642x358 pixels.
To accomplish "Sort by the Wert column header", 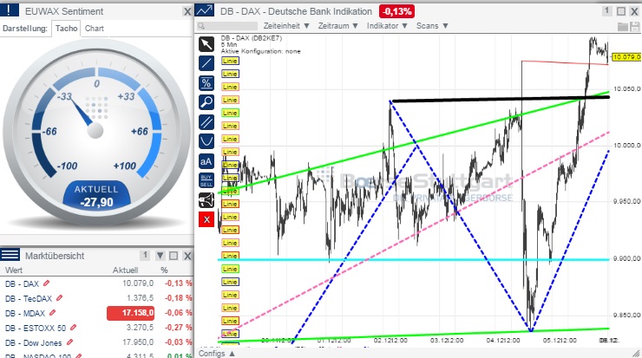I will coord(14,270).
